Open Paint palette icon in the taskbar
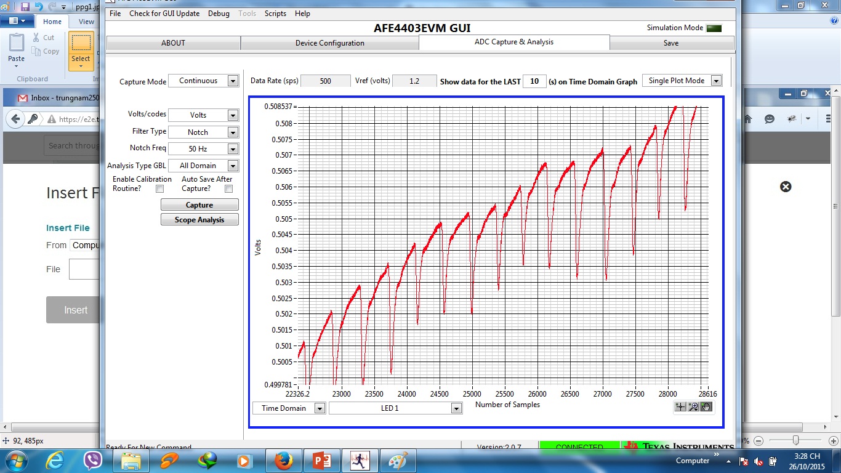 coord(398,460)
